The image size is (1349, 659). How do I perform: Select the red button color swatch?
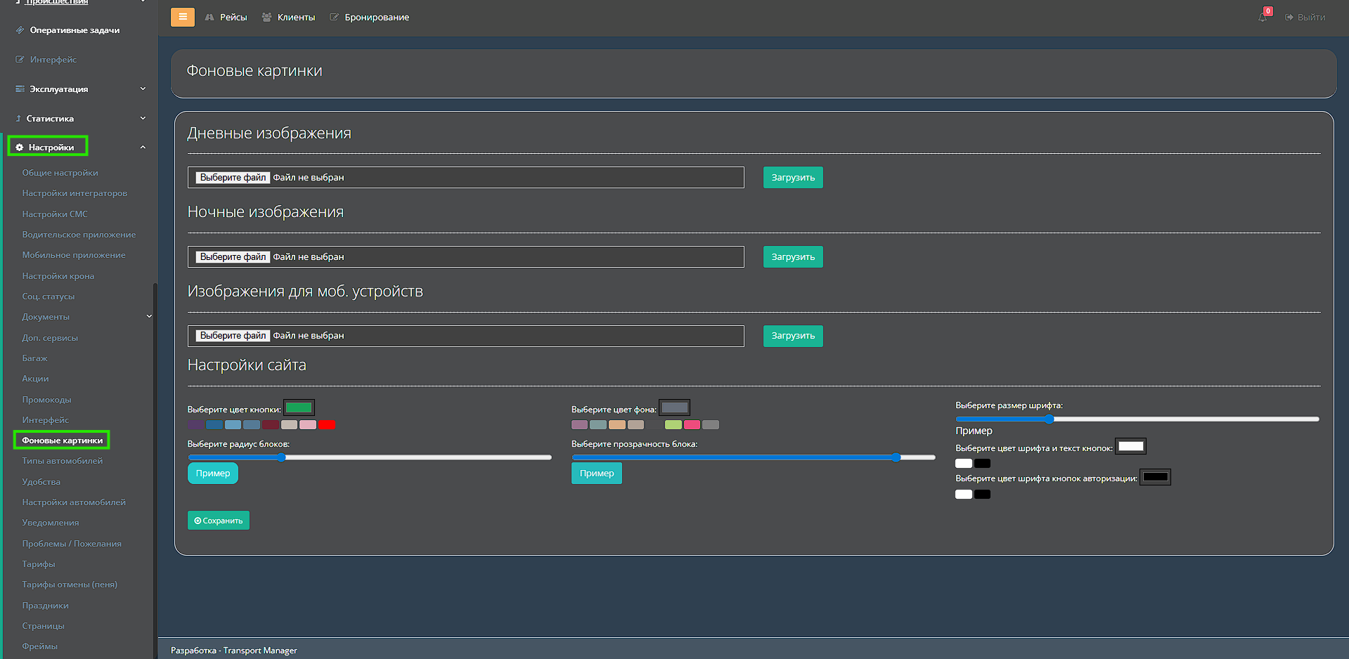[327, 425]
